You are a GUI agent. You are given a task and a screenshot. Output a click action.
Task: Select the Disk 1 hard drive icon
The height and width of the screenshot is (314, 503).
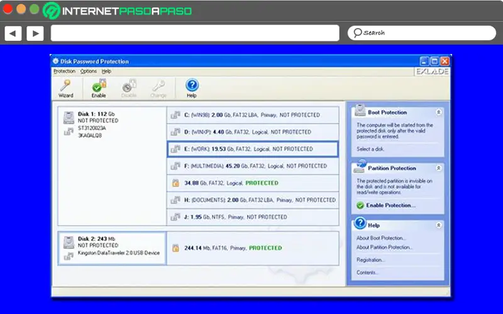(x=69, y=117)
